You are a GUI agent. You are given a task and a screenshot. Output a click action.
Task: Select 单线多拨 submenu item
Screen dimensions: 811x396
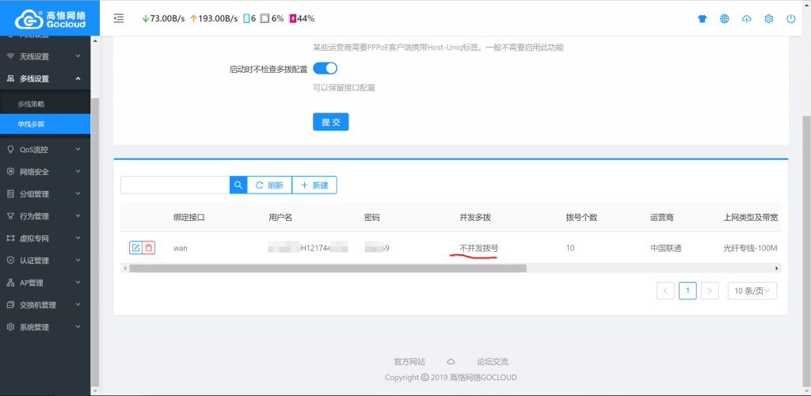tap(32, 124)
